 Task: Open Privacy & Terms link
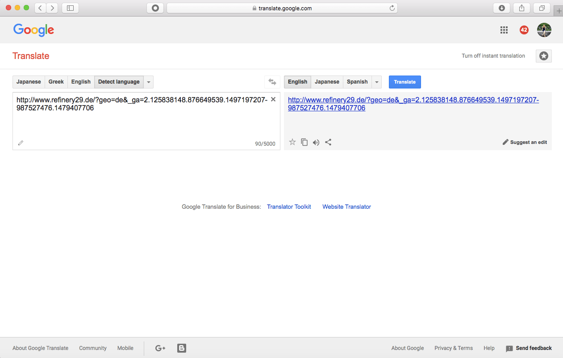click(454, 348)
